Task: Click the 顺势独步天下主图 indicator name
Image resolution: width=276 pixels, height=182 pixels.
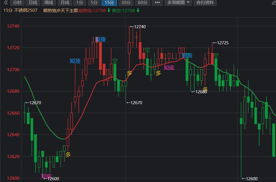Action: click(61, 11)
